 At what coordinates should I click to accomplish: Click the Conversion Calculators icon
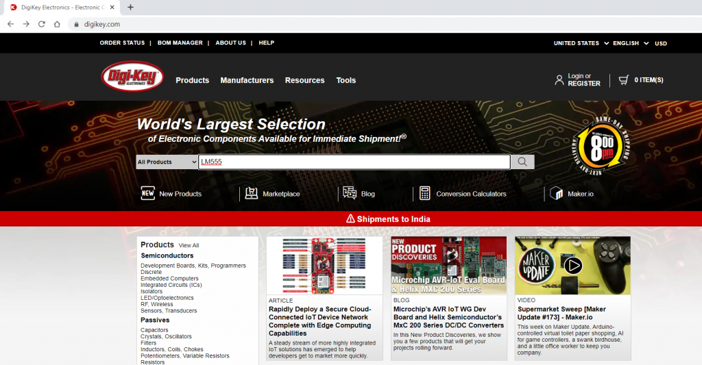pyautogui.click(x=424, y=193)
